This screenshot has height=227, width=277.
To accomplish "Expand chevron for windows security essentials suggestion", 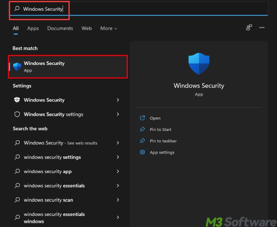I will [x=118, y=186].
